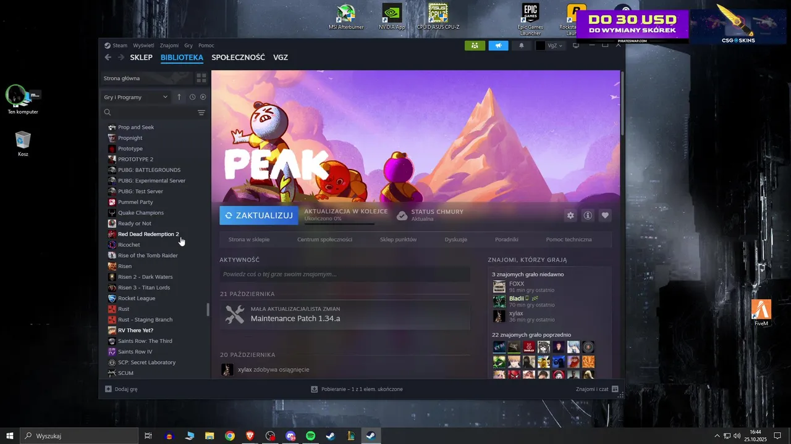The height and width of the screenshot is (444, 791).
Task: Switch to Big Picture mode icon
Action: coord(576,46)
